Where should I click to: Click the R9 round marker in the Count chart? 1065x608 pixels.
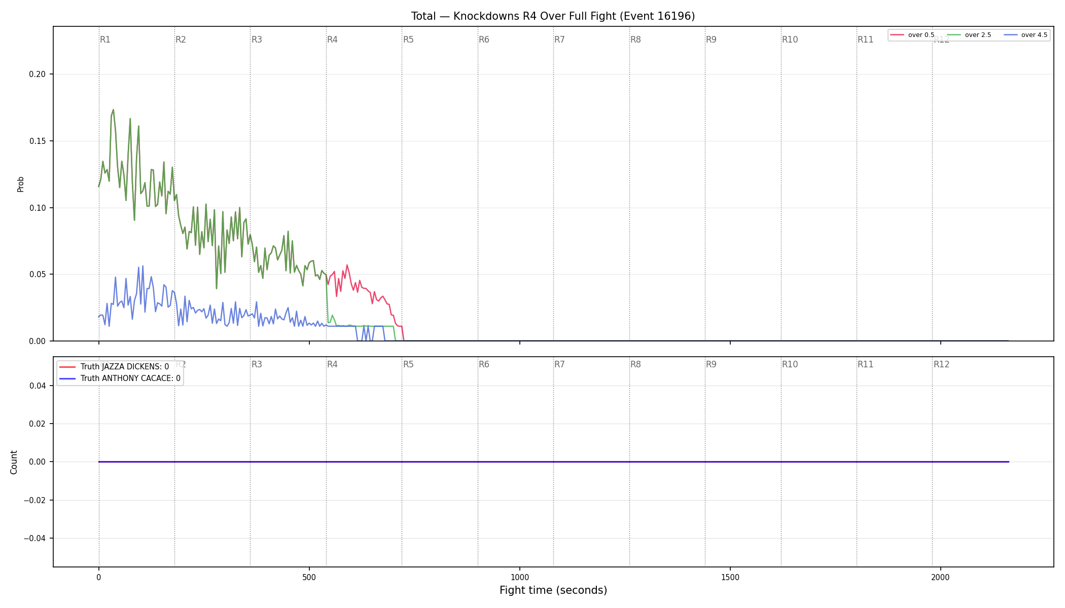(711, 364)
